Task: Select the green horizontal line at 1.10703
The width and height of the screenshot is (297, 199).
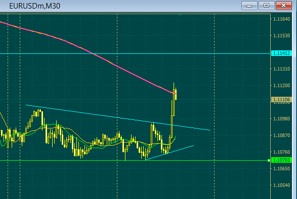Action: point(133,161)
